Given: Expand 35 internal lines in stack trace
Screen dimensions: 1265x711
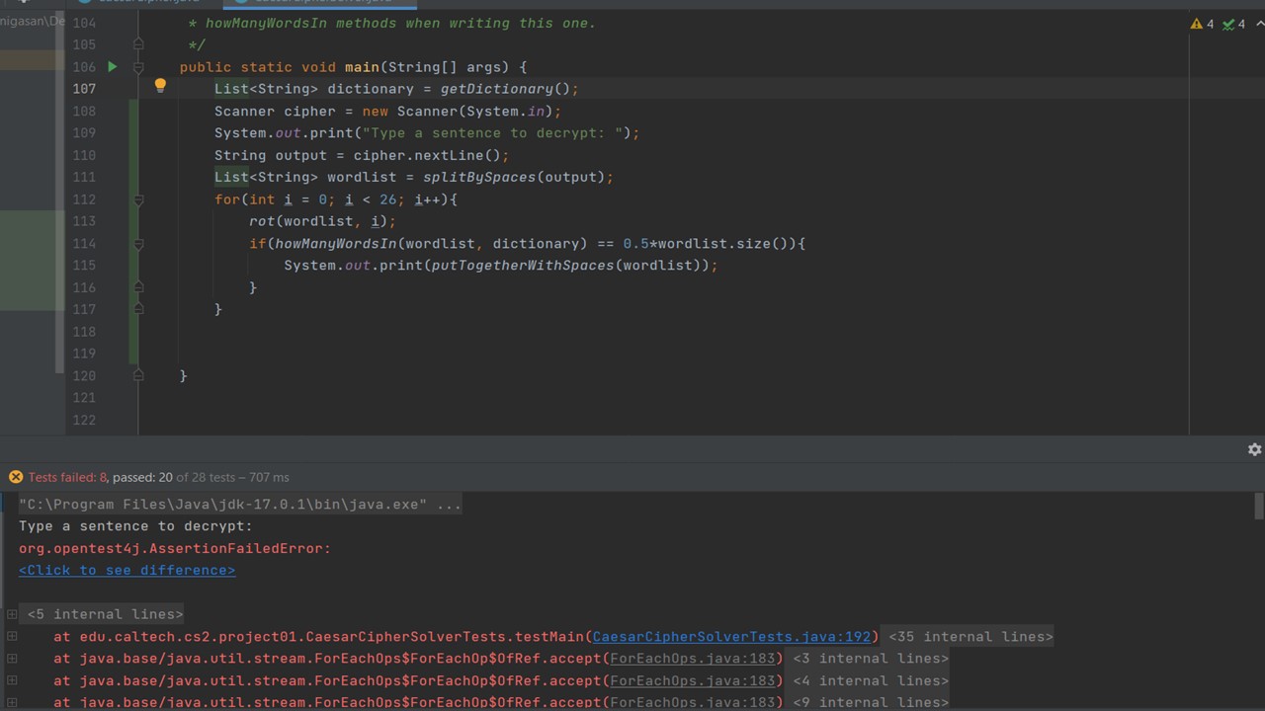Looking at the screenshot, I should 970,637.
